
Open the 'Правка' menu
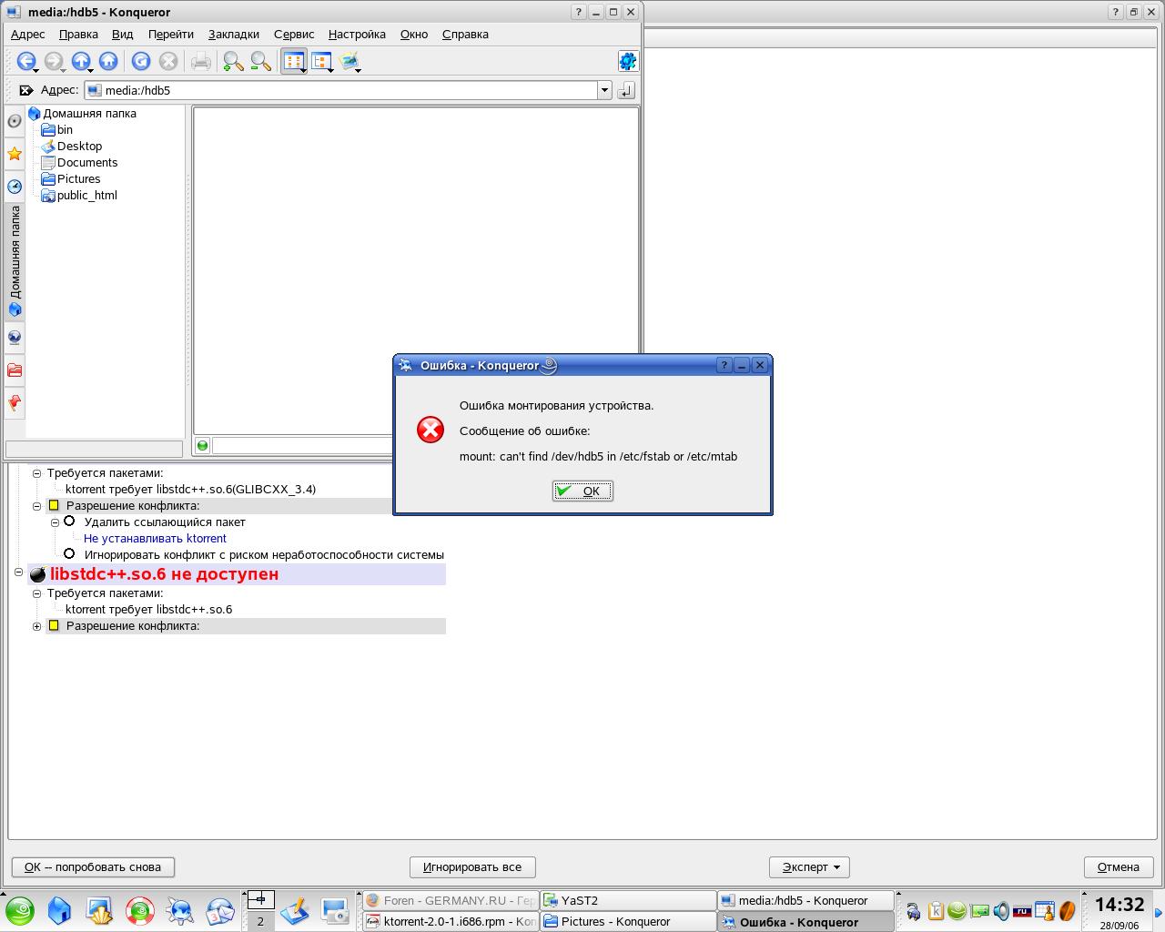[78, 35]
